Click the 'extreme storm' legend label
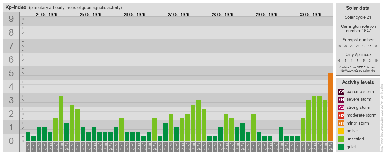 click(x=360, y=92)
